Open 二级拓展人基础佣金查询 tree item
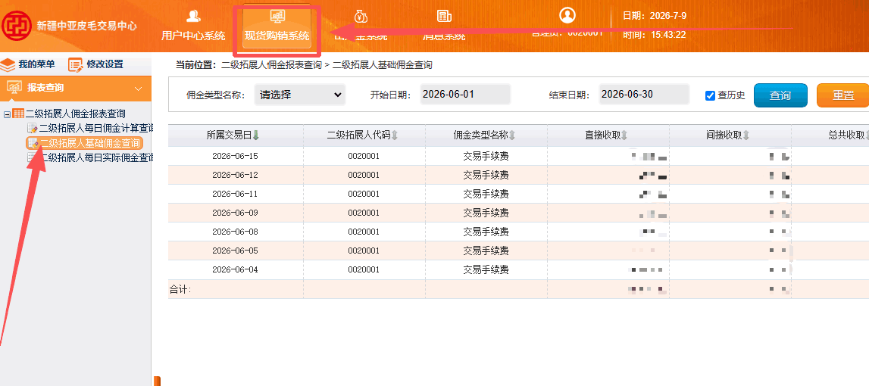869x386 pixels. (90, 143)
